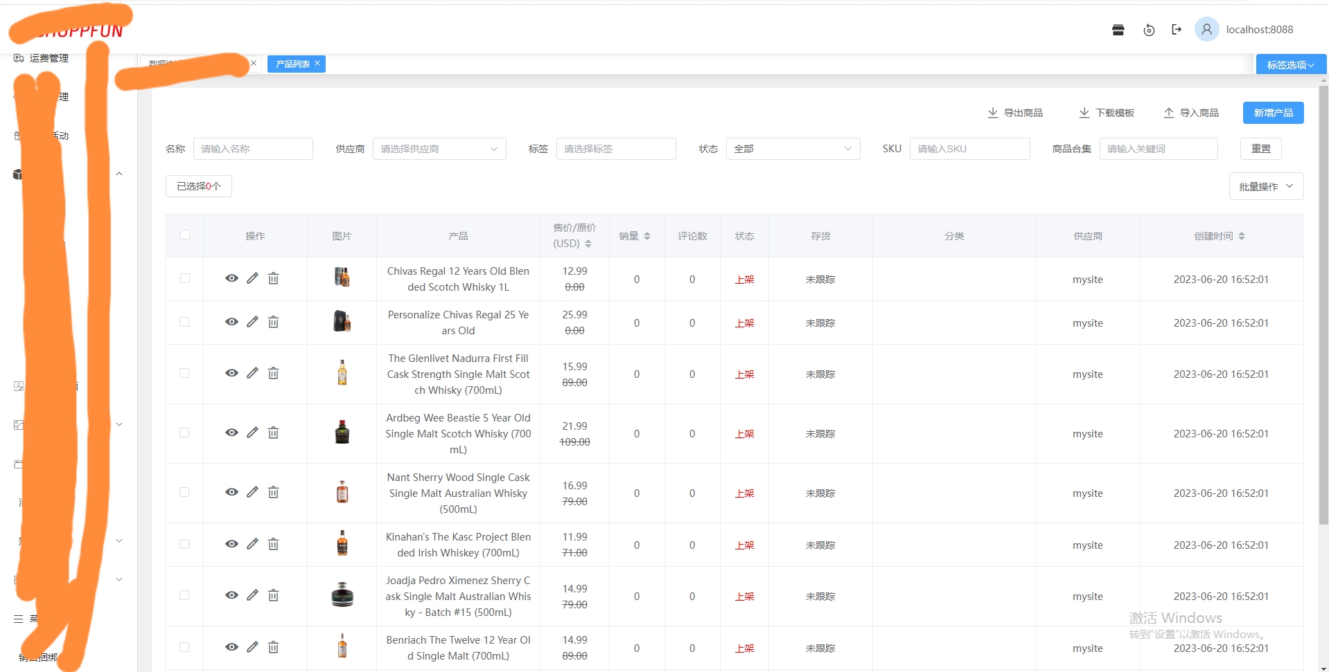Click the 重置 reset button
This screenshot has height=672, width=1329.
point(1261,149)
